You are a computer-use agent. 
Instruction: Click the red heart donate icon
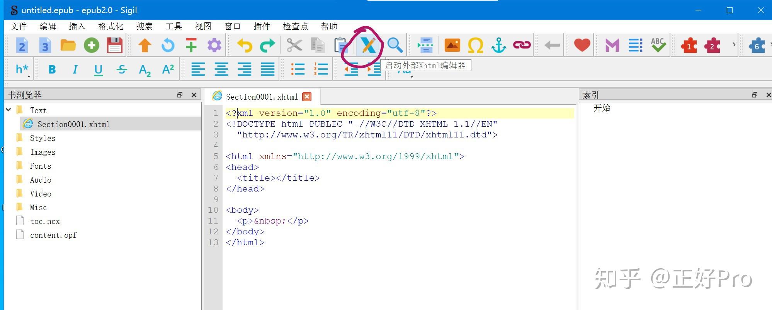[x=582, y=45]
